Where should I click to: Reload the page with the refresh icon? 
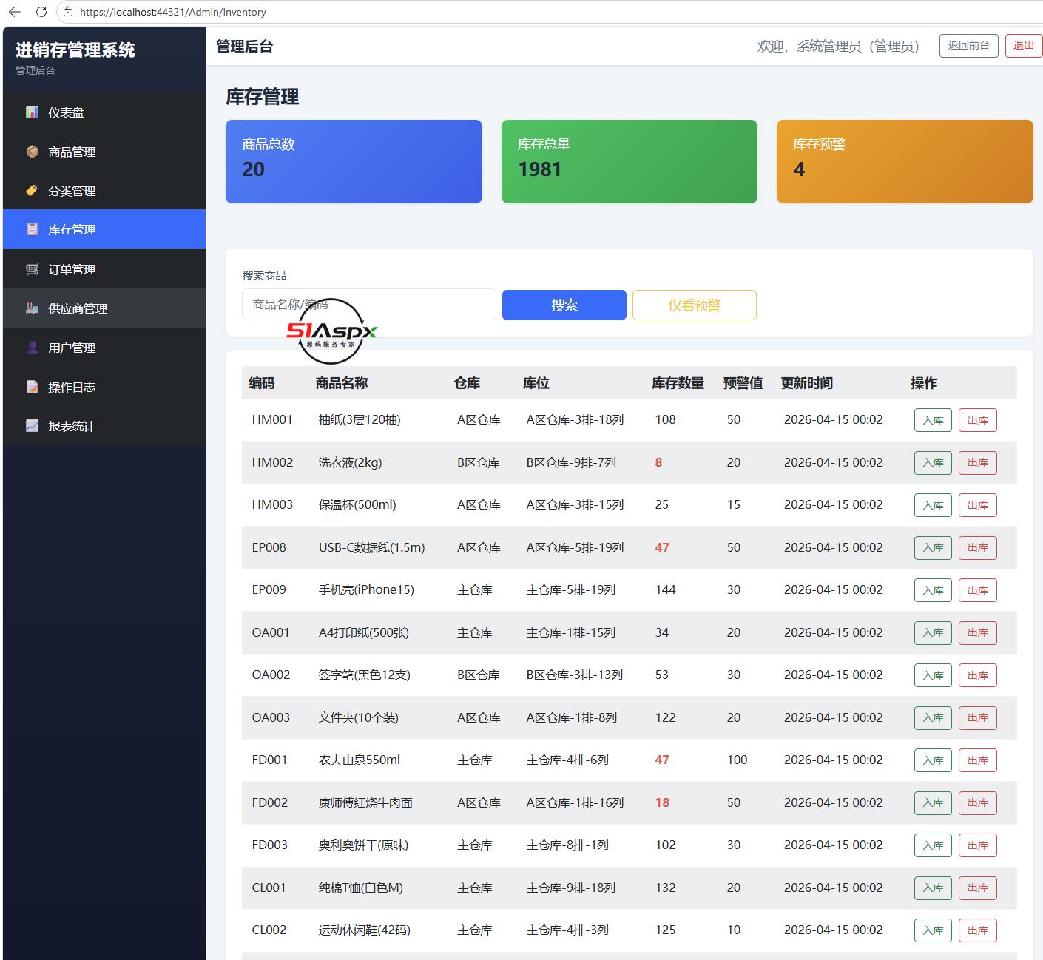point(41,12)
